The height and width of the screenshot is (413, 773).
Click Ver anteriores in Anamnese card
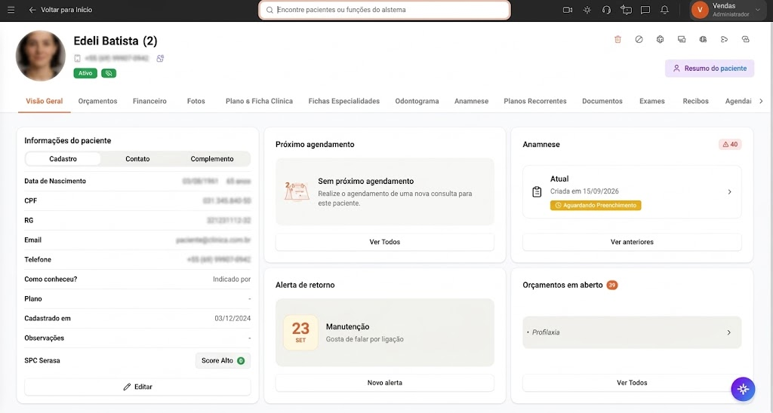(x=632, y=242)
